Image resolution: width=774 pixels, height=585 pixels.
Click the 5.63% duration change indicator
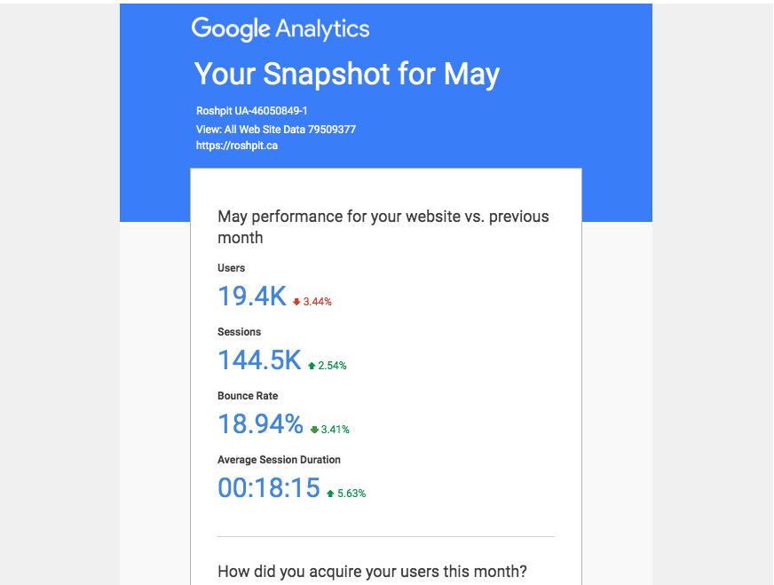click(x=351, y=494)
